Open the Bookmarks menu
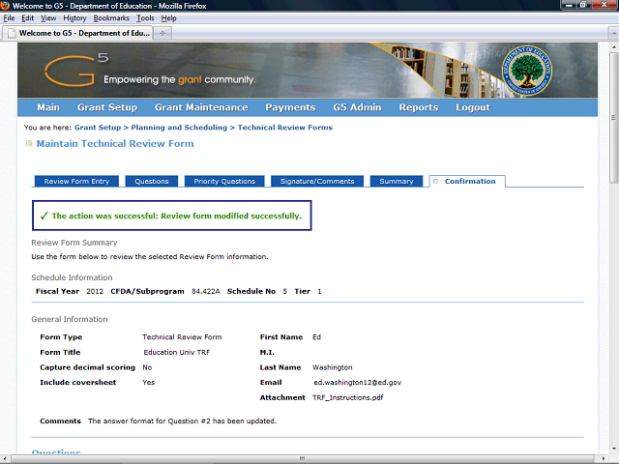 coord(111,18)
